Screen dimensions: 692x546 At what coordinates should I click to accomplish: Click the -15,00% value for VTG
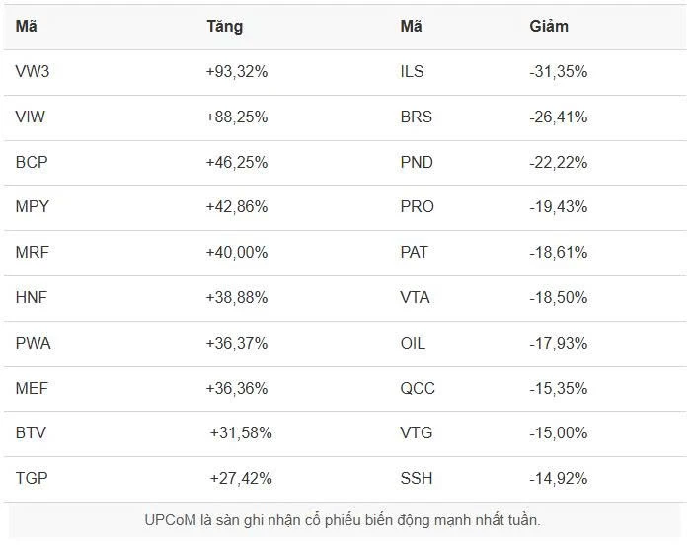(x=559, y=432)
